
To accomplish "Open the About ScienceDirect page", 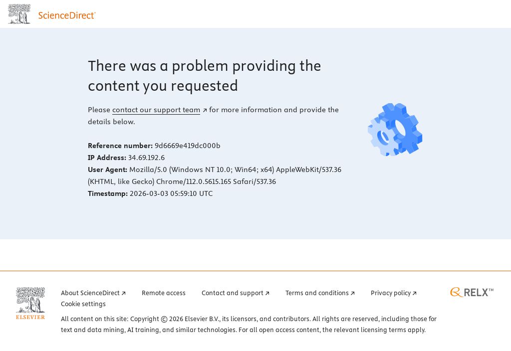I will (x=91, y=293).
